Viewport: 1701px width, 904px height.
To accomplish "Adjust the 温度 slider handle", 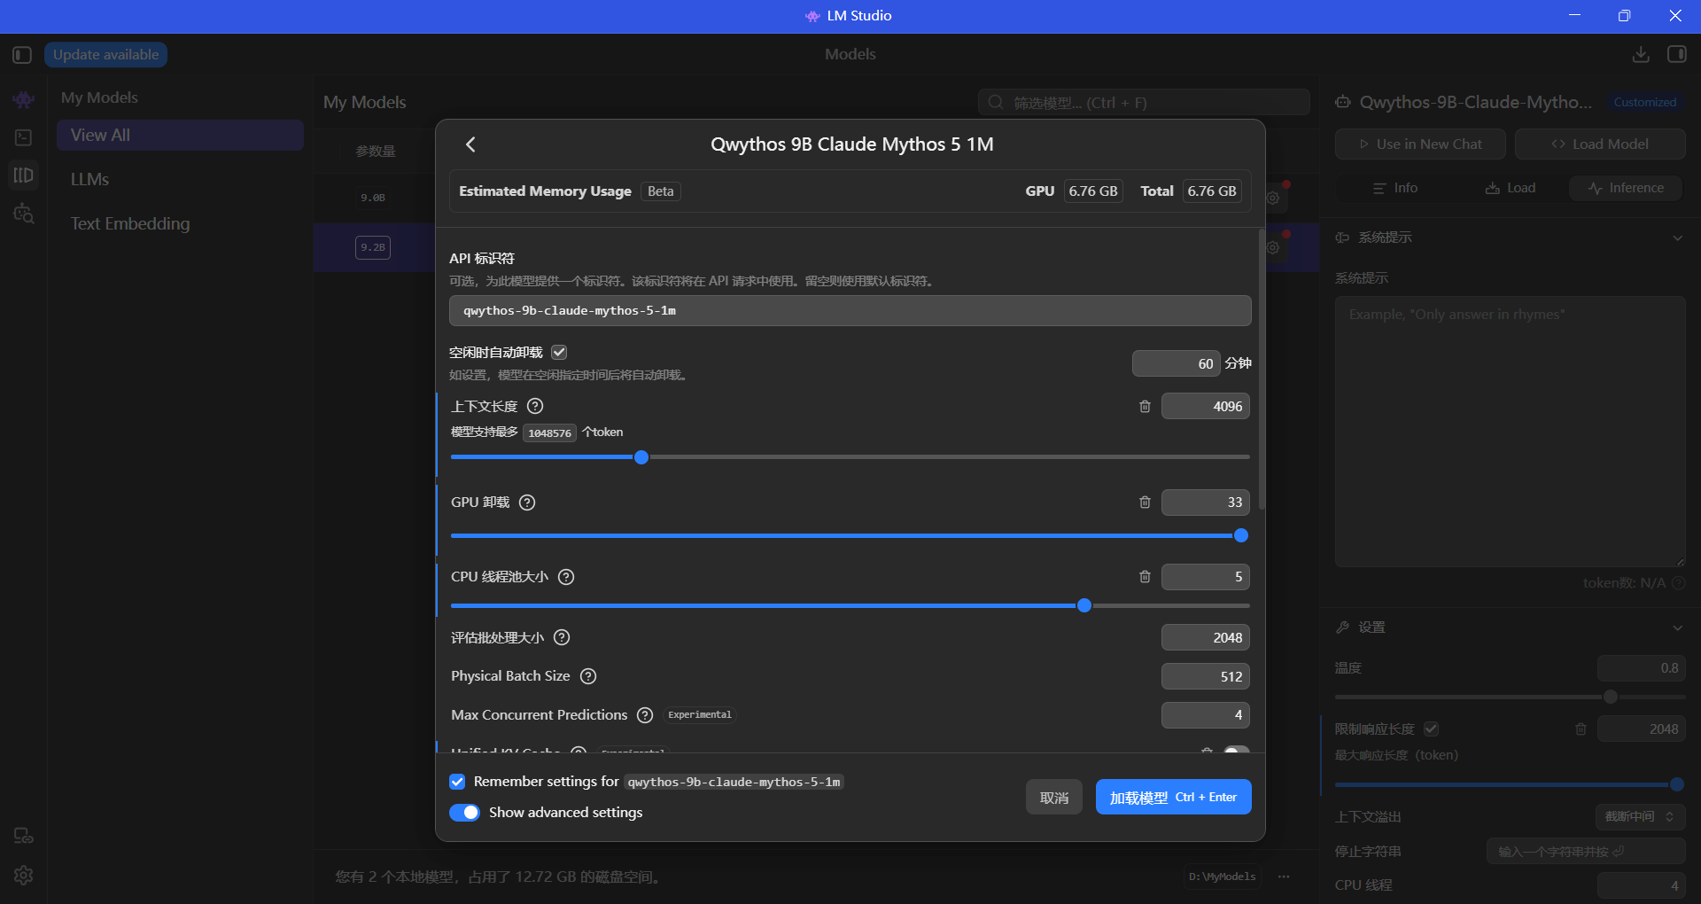I will coord(1611,697).
